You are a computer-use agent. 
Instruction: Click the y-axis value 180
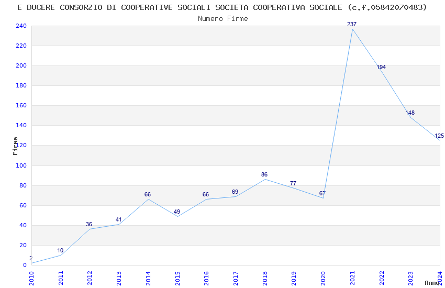pos(21,85)
